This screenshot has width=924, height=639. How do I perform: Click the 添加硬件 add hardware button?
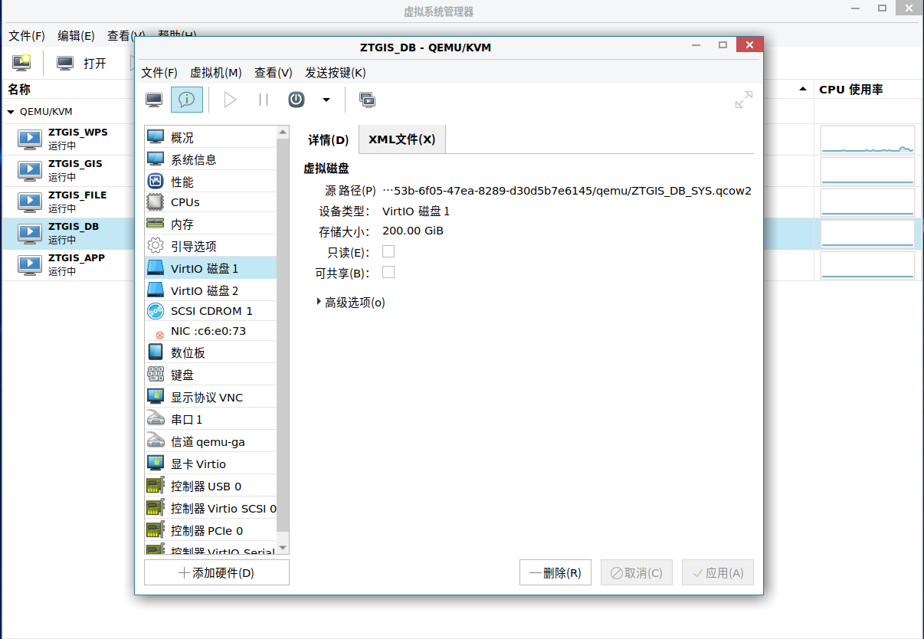click(x=217, y=572)
